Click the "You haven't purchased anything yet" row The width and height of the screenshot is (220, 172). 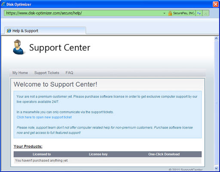pyautogui.click(x=107, y=160)
